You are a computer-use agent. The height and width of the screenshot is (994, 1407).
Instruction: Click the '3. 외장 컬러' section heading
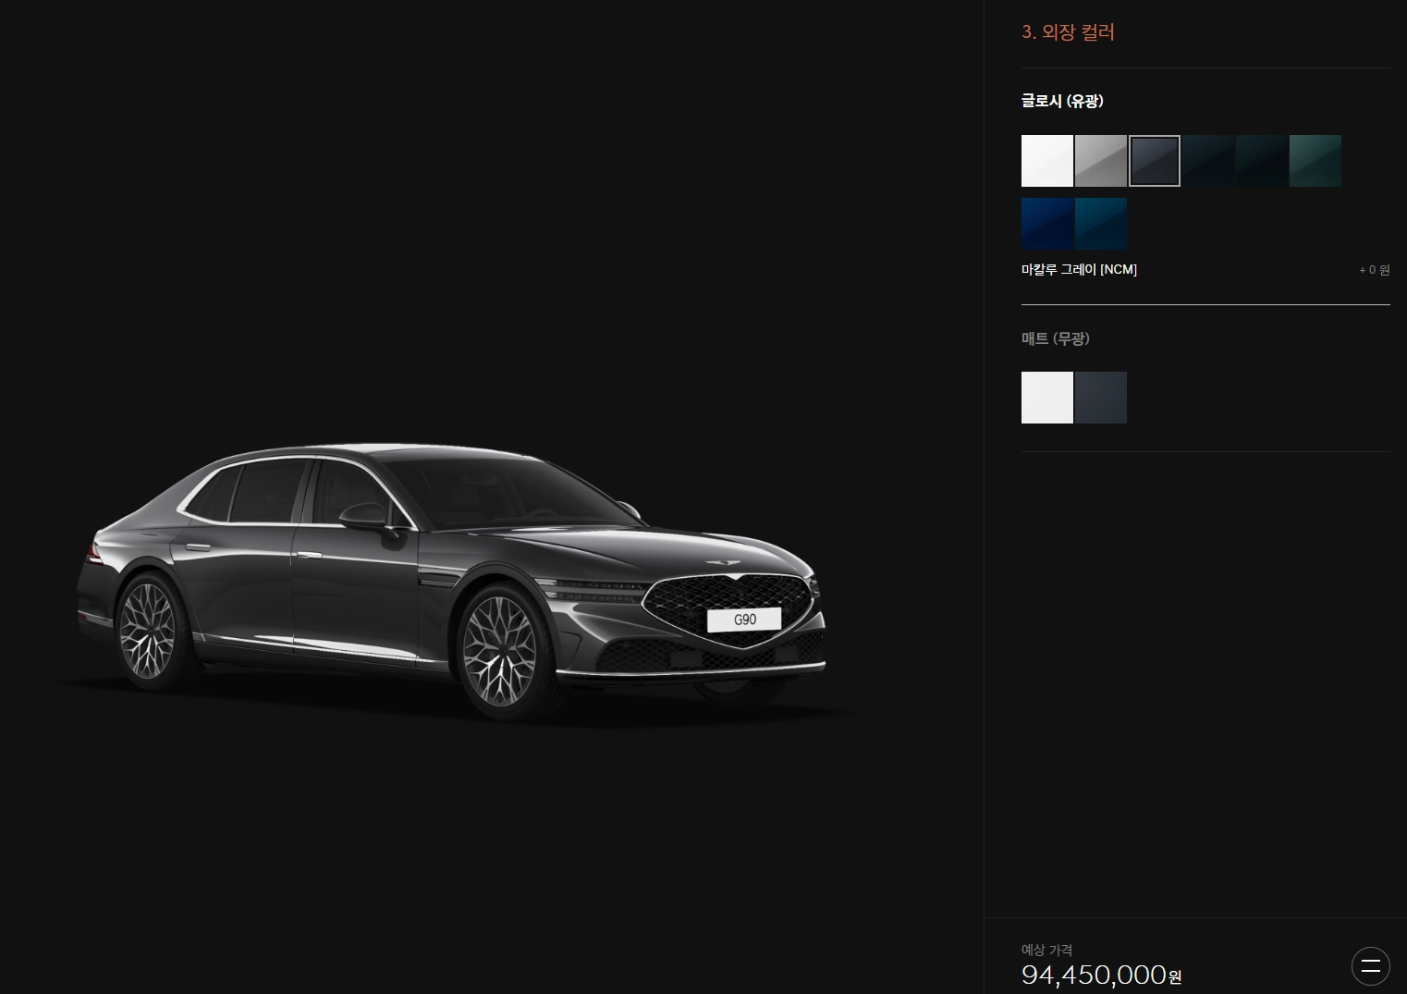[x=1068, y=32]
